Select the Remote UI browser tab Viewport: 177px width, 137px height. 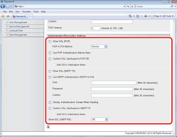[20, 16]
